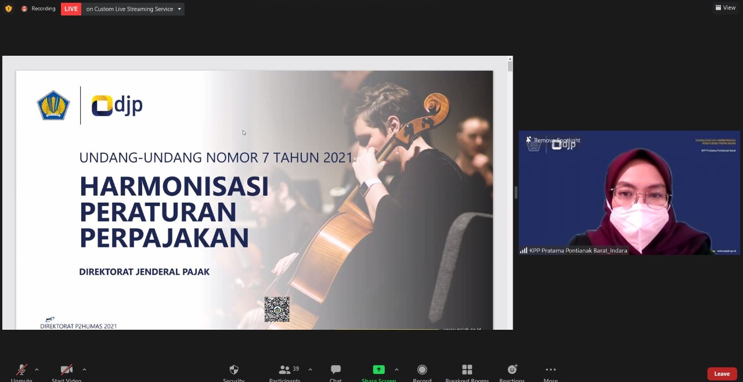This screenshot has width=743, height=382.
Task: Open the More options menu
Action: click(551, 372)
